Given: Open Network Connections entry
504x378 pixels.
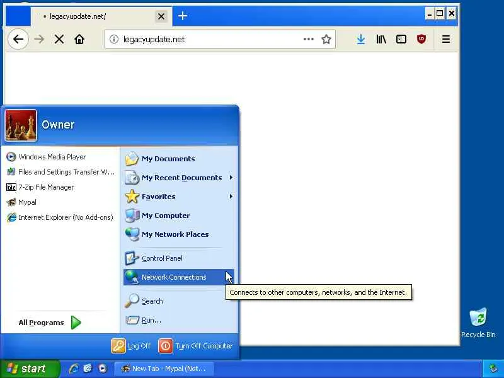Looking at the screenshot, I should point(179,277).
